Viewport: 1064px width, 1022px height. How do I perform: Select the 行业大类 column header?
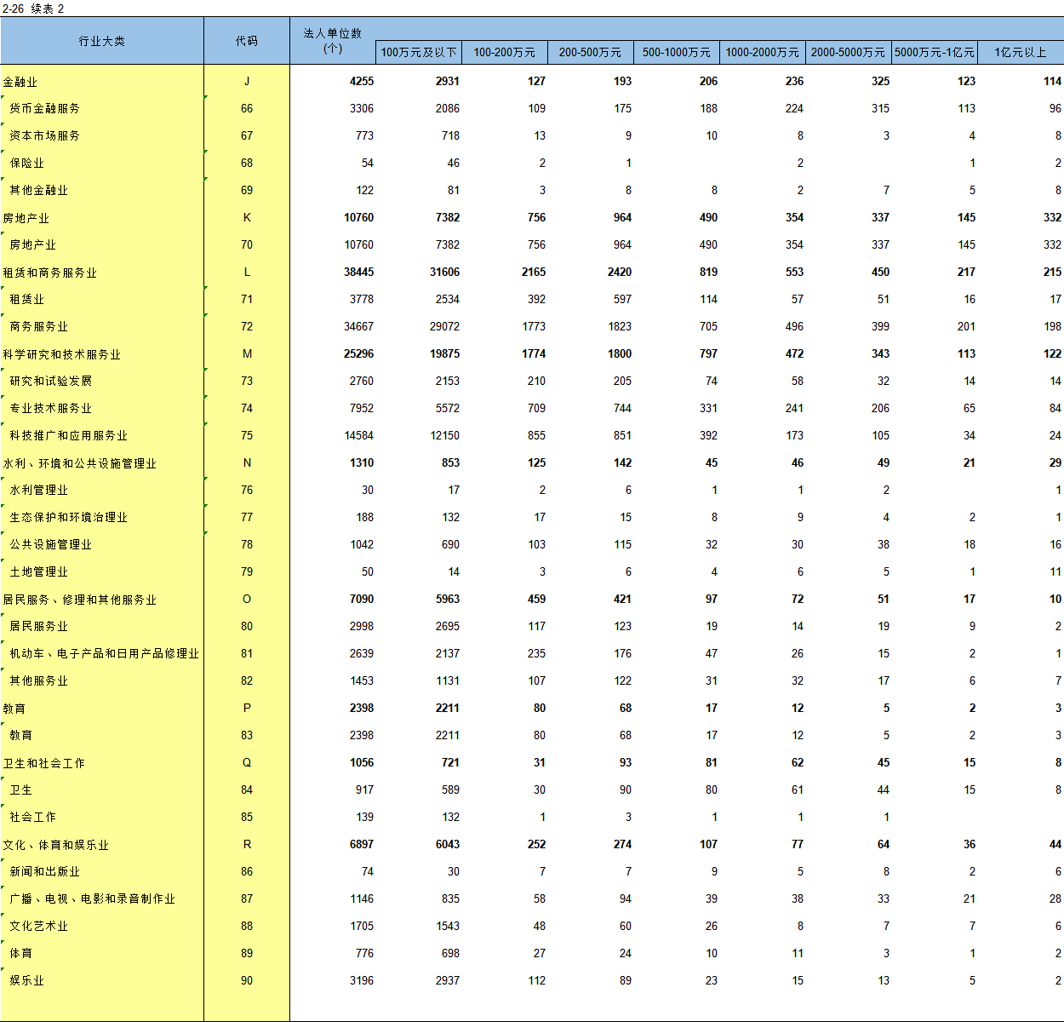[x=102, y=41]
